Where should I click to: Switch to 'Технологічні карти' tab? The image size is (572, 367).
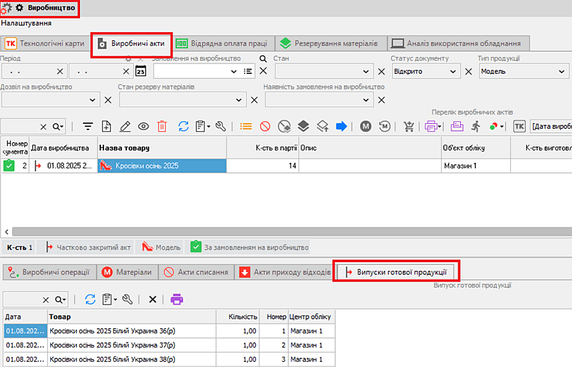[45, 44]
